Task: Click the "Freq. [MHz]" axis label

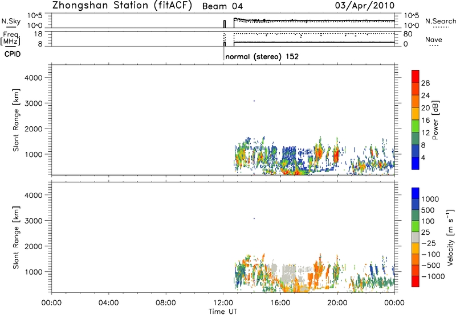Action: 11,38
